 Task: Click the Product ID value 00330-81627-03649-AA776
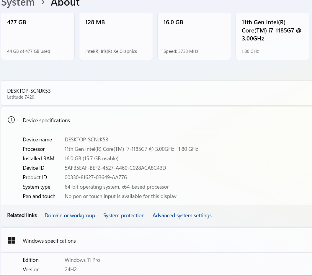pyautogui.click(x=96, y=177)
